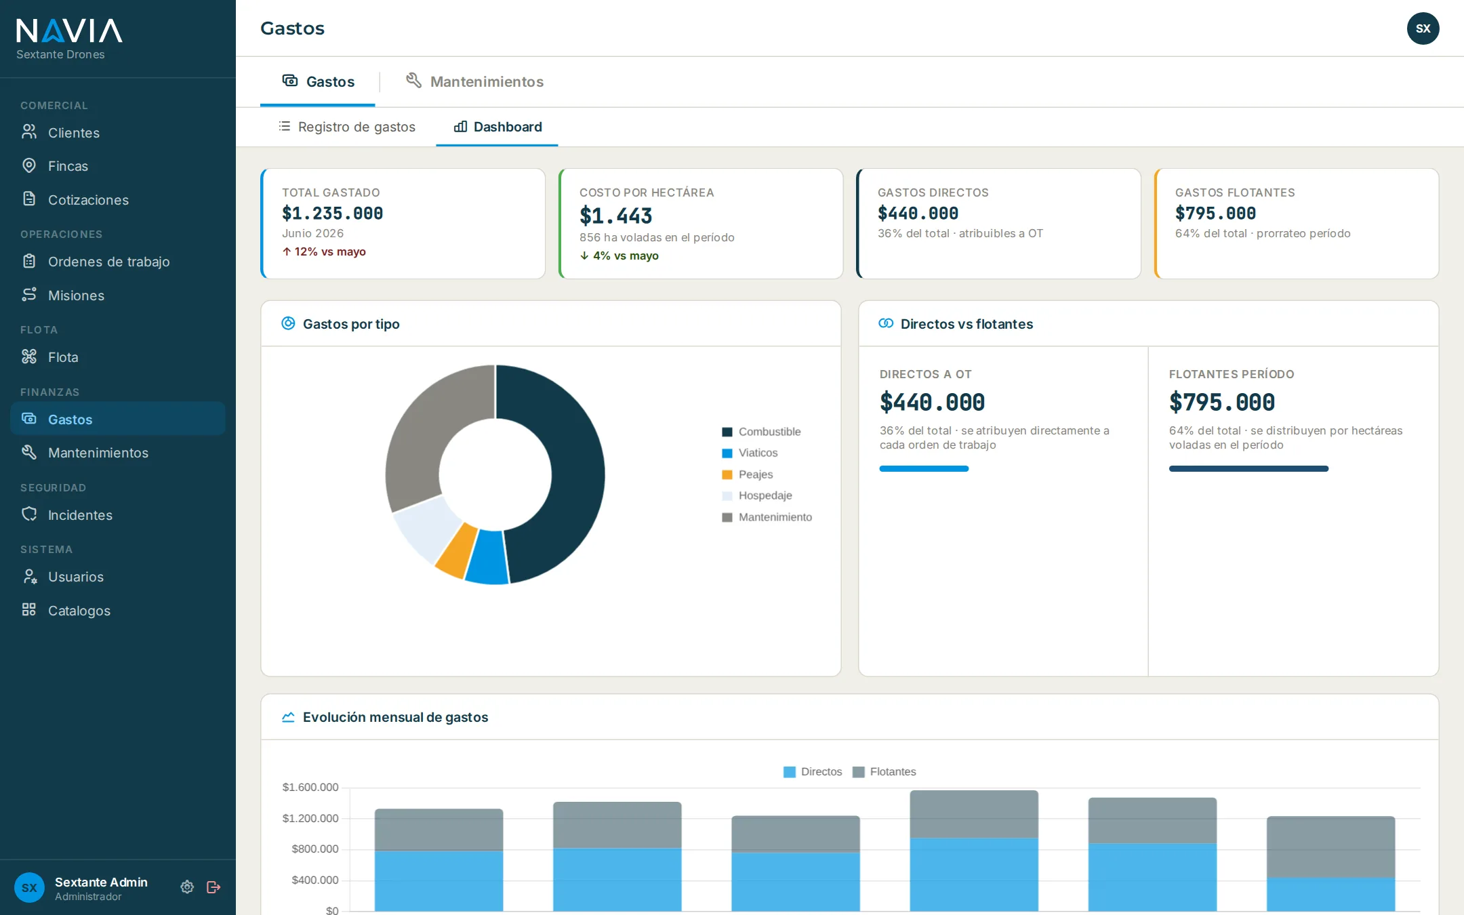Click the Fincas location pin icon
Screen dimensions: 1464x915
click(x=29, y=165)
